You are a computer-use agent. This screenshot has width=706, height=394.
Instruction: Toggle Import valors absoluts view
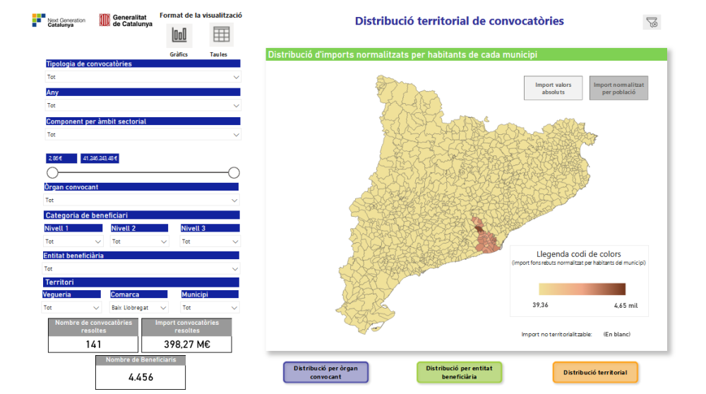click(x=553, y=88)
